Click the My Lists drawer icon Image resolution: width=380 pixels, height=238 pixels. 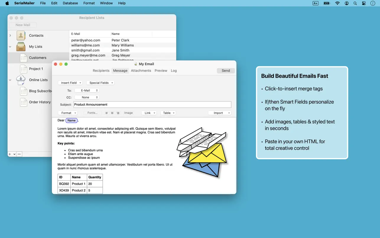coord(21,46)
